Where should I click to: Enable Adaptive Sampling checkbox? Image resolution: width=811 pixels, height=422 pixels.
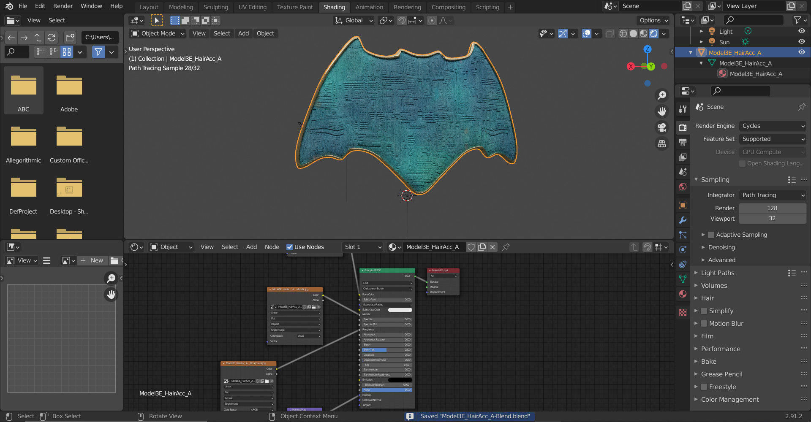click(711, 235)
